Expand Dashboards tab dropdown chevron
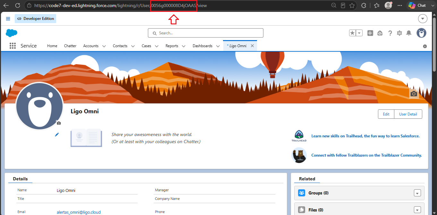The width and height of the screenshot is (437, 215). click(x=218, y=46)
